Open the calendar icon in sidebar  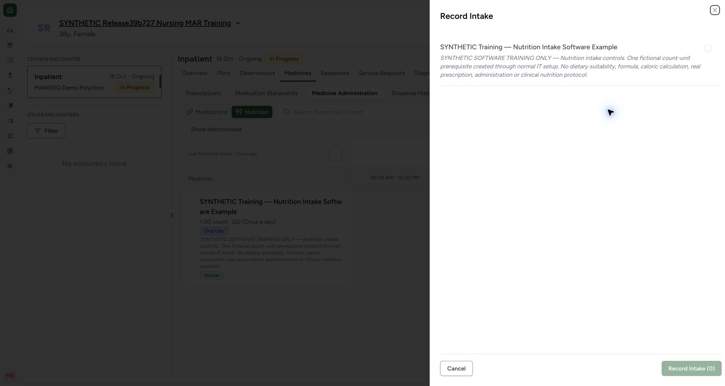click(x=10, y=45)
